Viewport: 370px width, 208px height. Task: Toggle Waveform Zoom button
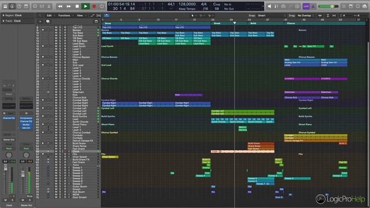pos(320,16)
